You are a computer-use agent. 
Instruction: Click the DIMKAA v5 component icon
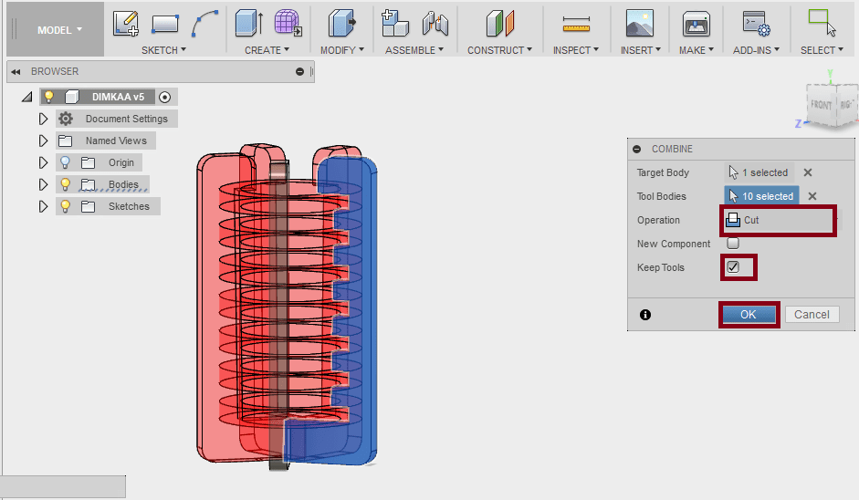coord(72,97)
